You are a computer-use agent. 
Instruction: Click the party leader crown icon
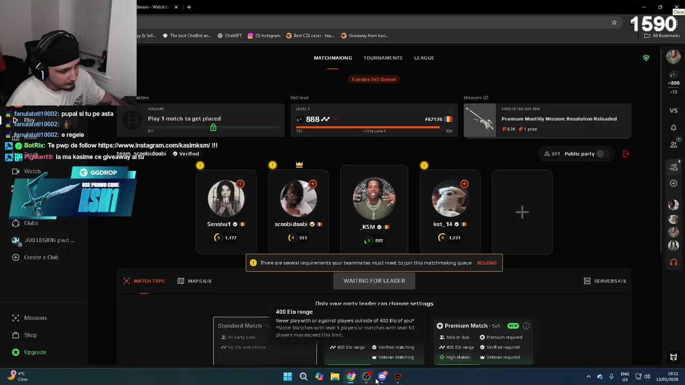[x=299, y=165]
